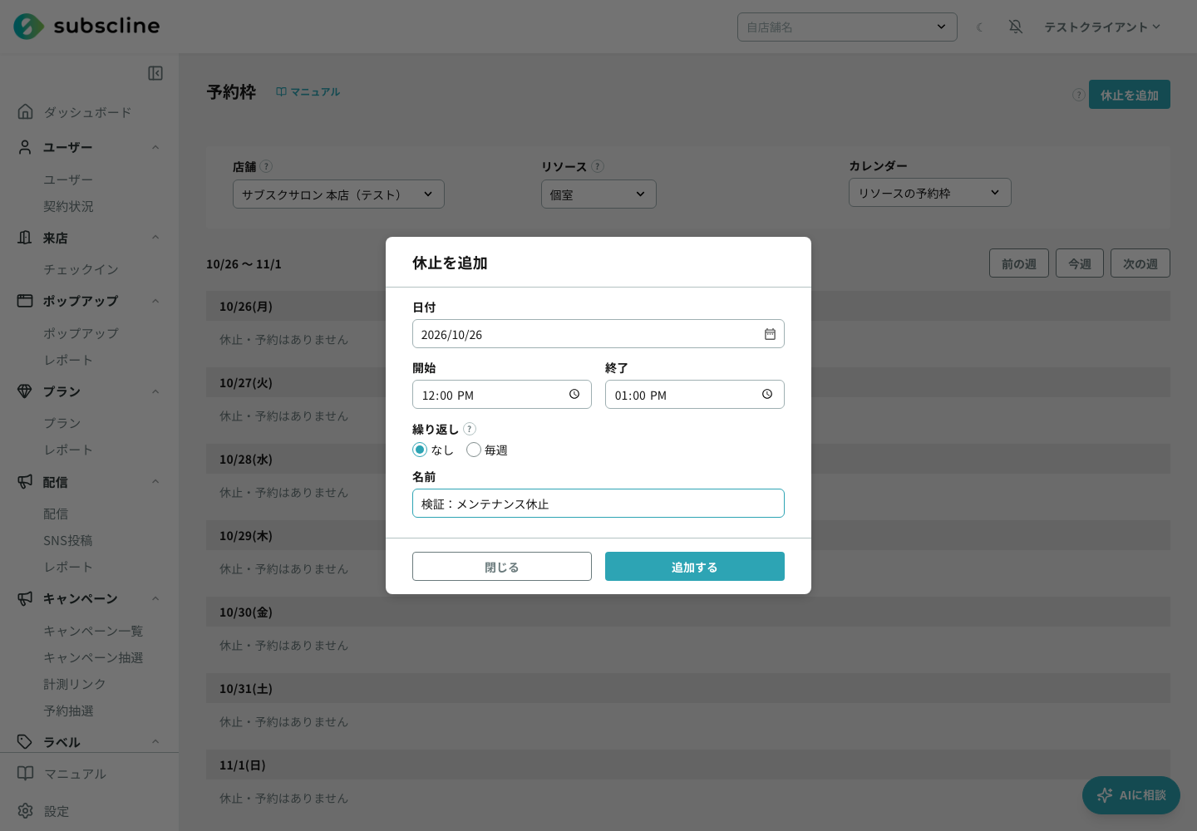Image resolution: width=1197 pixels, height=831 pixels.
Task: Click the calendar icon in date field
Action: click(x=770, y=334)
